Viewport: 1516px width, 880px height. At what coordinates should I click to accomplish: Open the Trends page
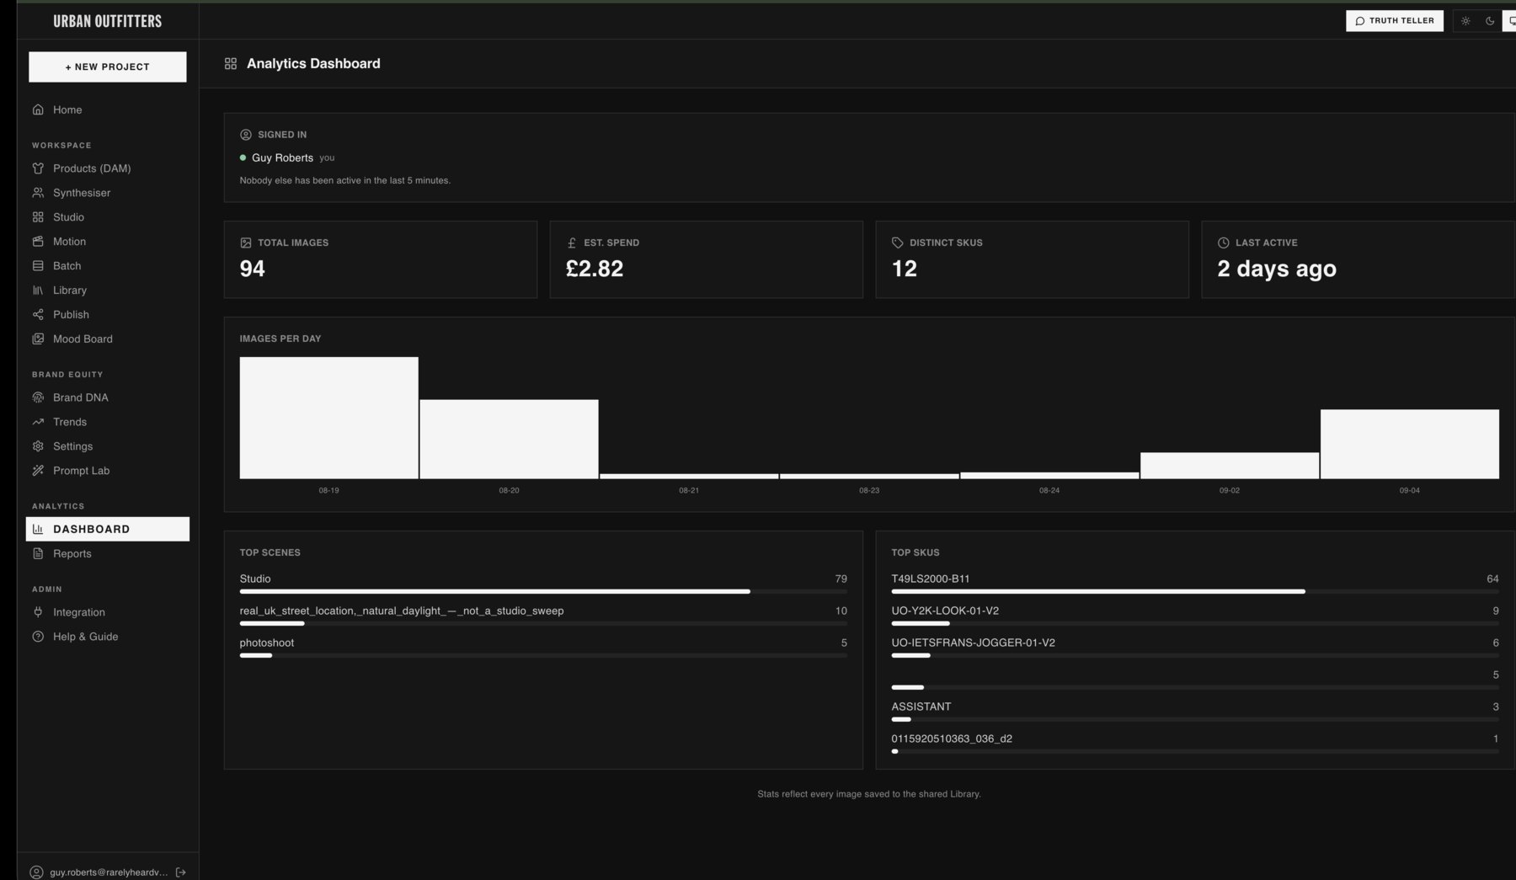point(108,422)
